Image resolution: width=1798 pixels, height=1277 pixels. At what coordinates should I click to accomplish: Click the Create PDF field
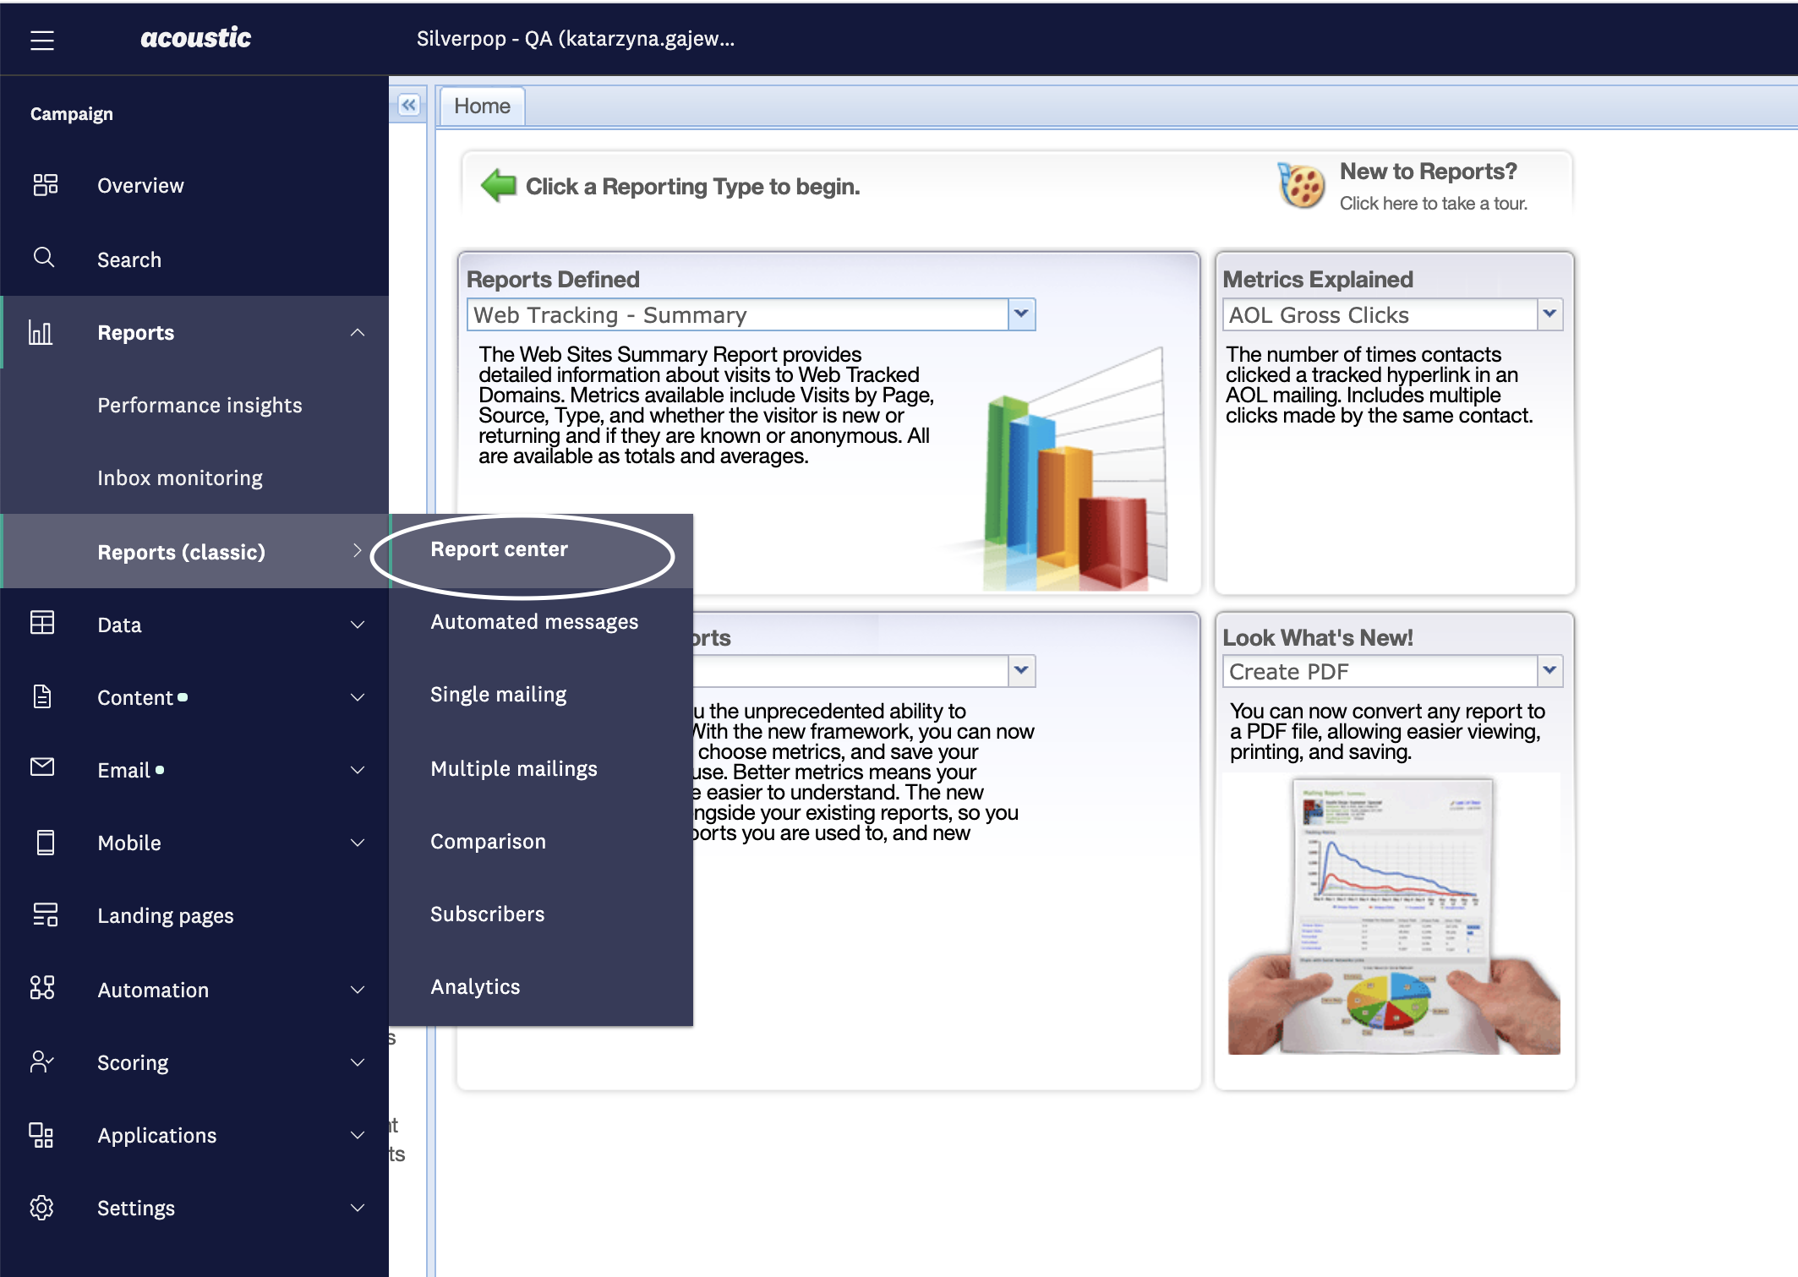point(1380,671)
